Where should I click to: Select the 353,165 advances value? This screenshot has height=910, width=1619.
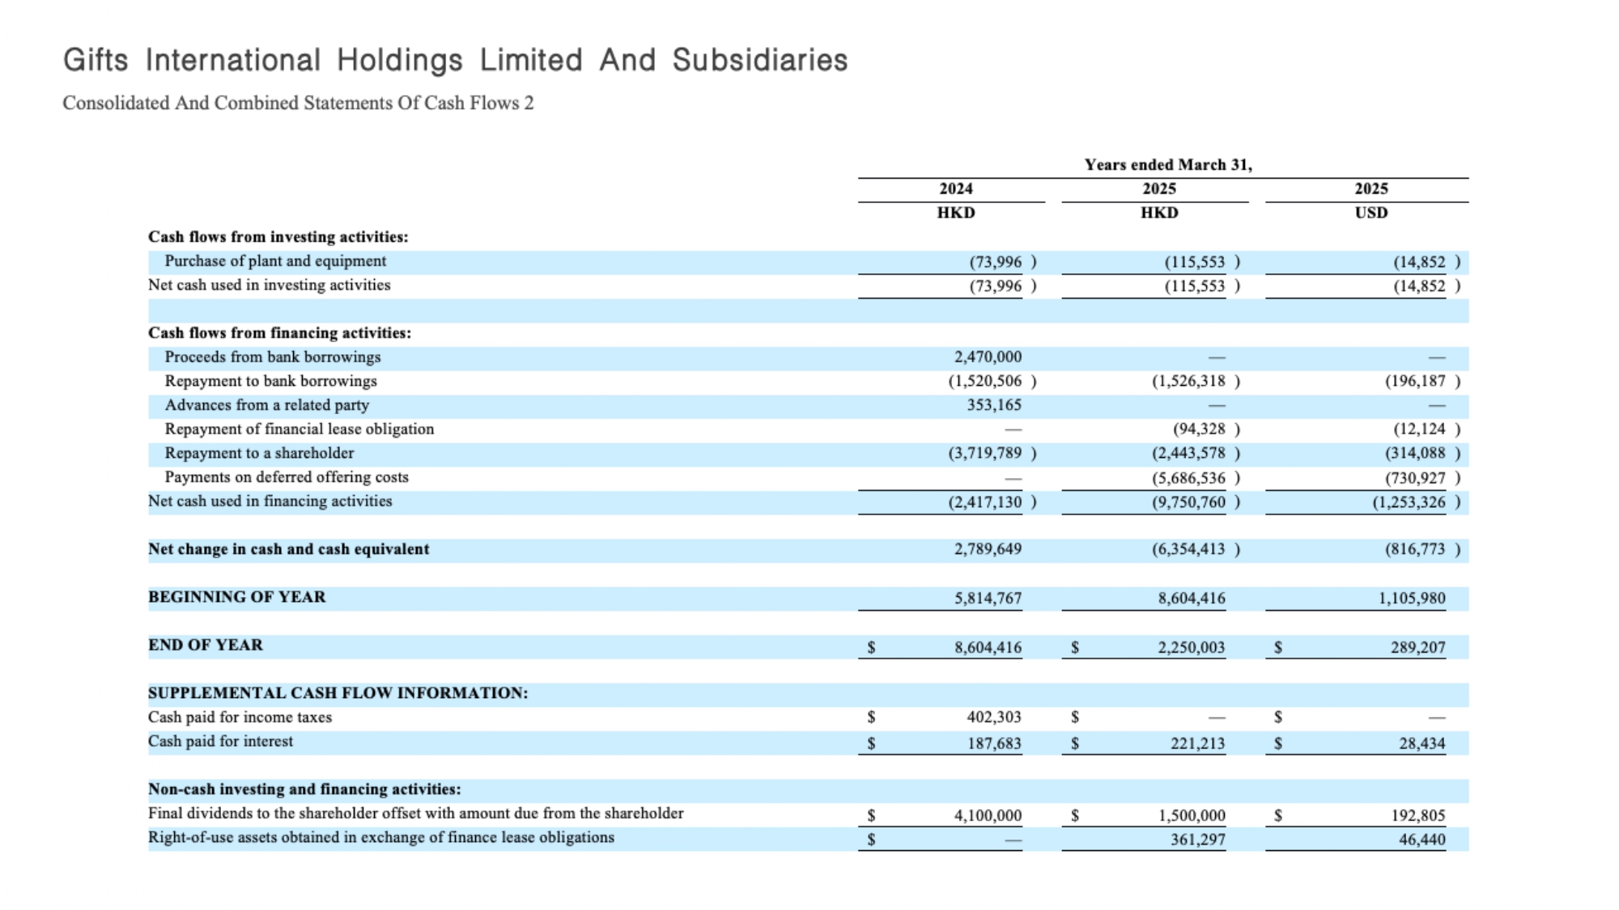(x=994, y=405)
